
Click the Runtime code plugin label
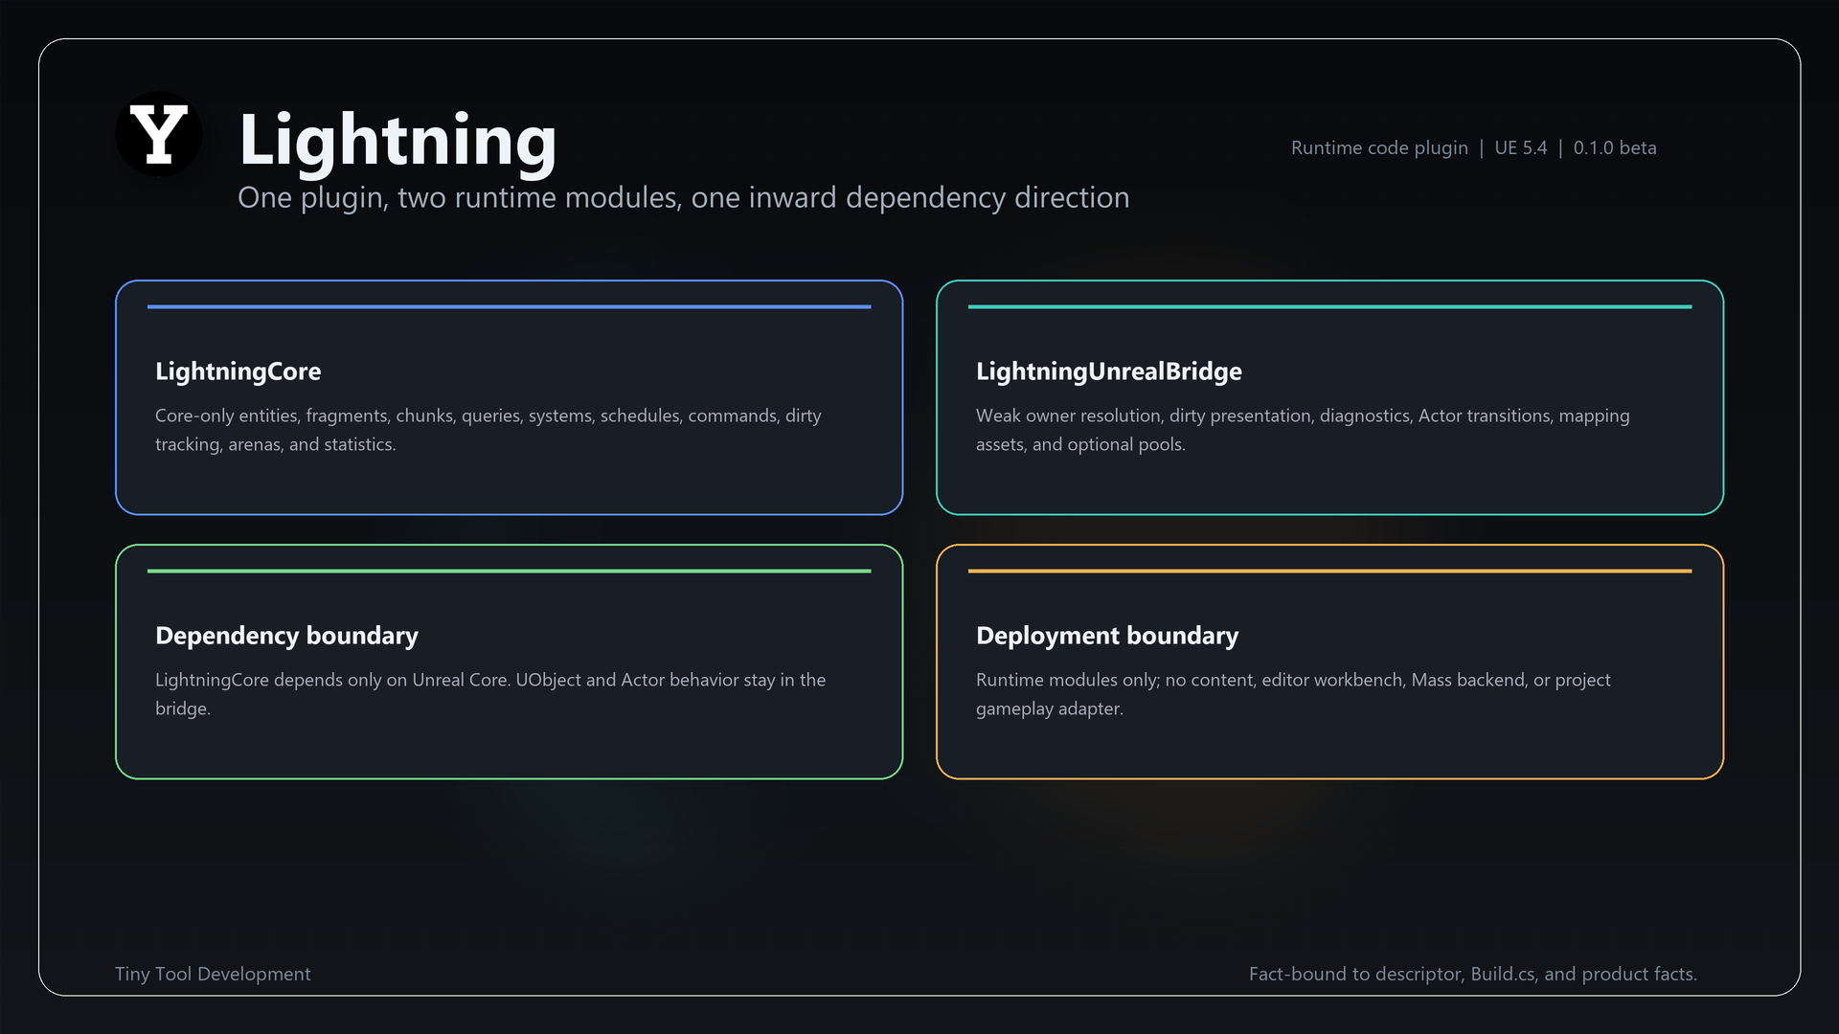click(1379, 147)
